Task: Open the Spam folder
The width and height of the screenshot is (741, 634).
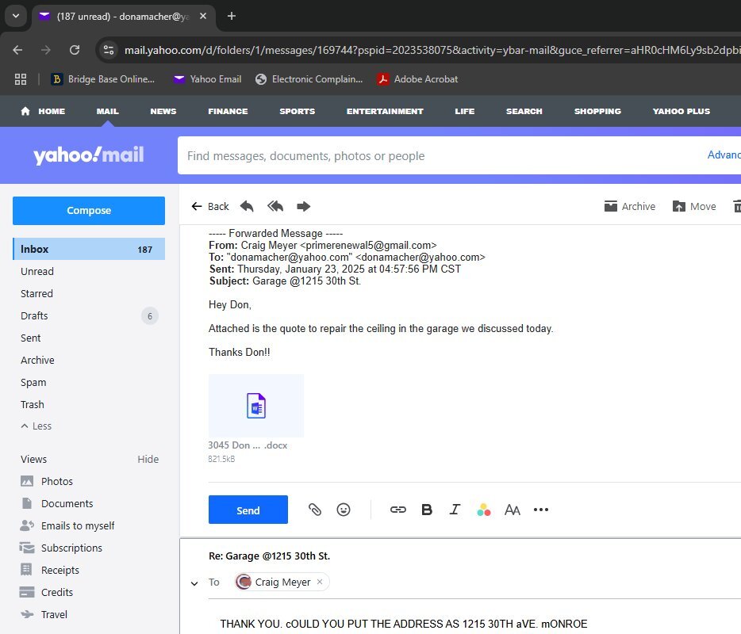Action: click(x=33, y=383)
